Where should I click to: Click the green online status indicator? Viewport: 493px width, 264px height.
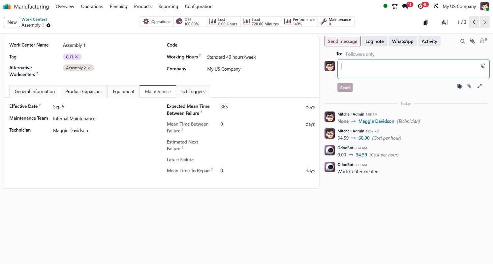(x=385, y=6)
